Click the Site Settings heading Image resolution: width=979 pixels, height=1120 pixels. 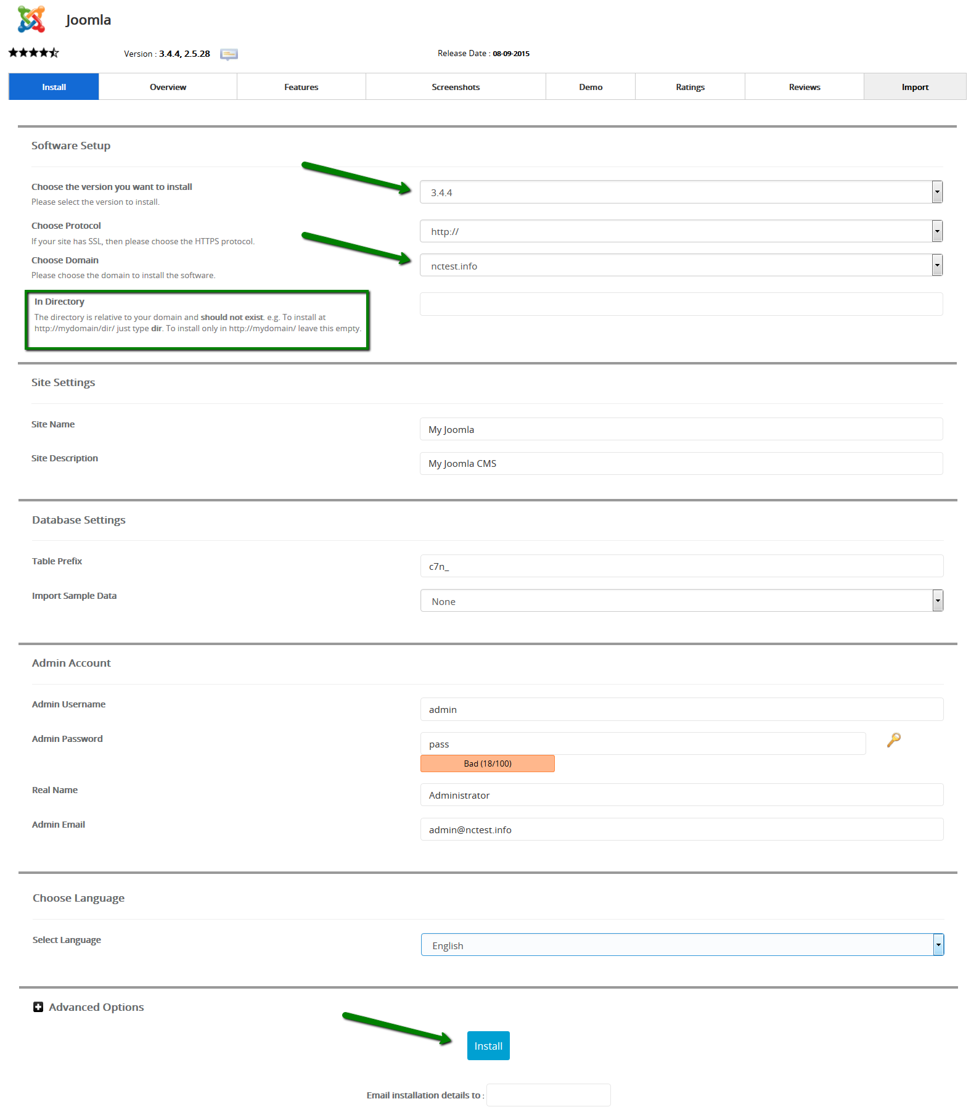(x=63, y=382)
